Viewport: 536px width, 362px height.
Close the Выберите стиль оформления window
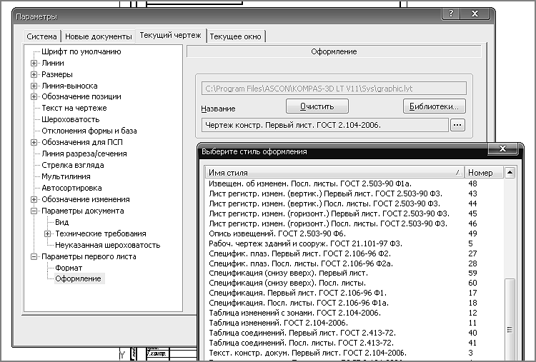(x=502, y=149)
